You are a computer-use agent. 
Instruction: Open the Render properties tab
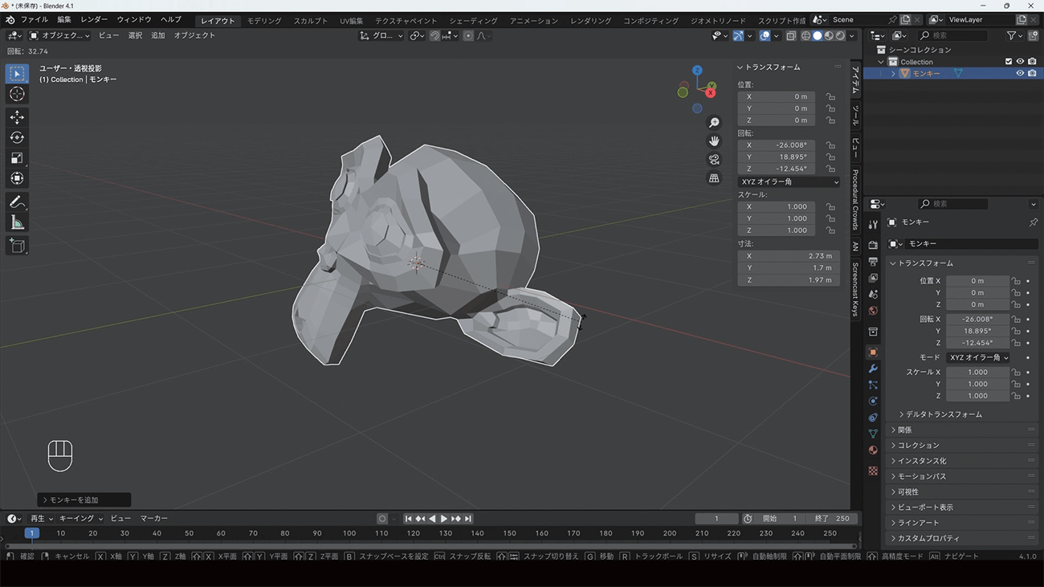(x=873, y=245)
